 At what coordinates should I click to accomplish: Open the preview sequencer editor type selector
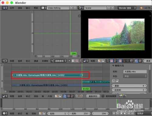pyautogui.click(x=86, y=61)
